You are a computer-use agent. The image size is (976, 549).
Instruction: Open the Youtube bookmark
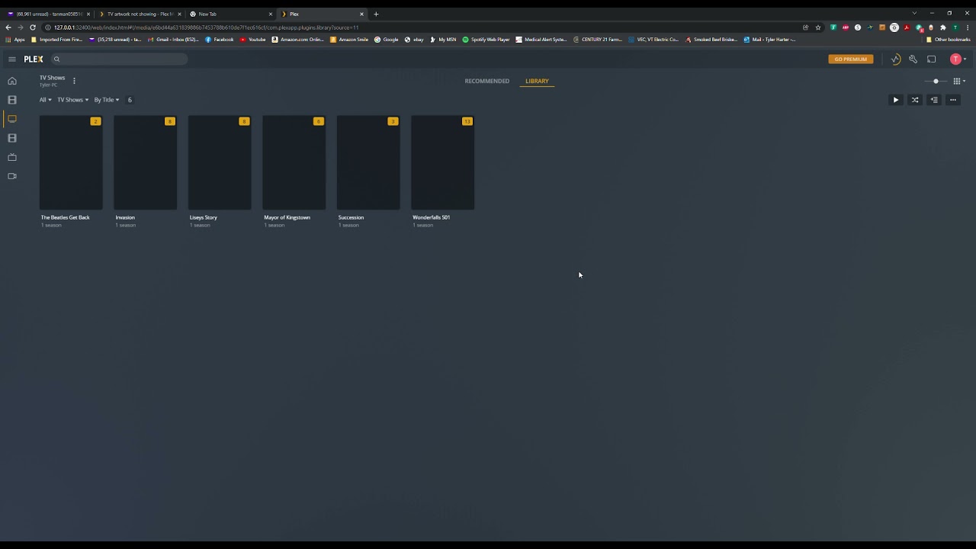[x=253, y=40]
